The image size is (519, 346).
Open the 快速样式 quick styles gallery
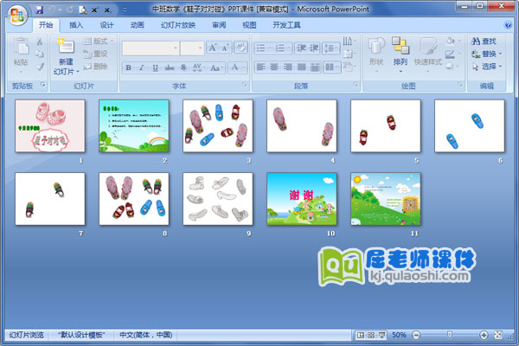point(428,55)
